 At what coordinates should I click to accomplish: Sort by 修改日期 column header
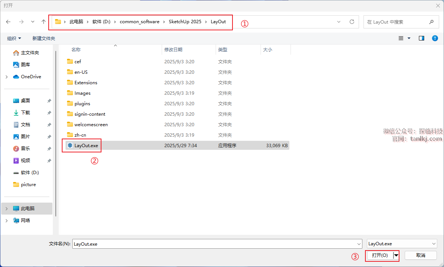pos(173,49)
